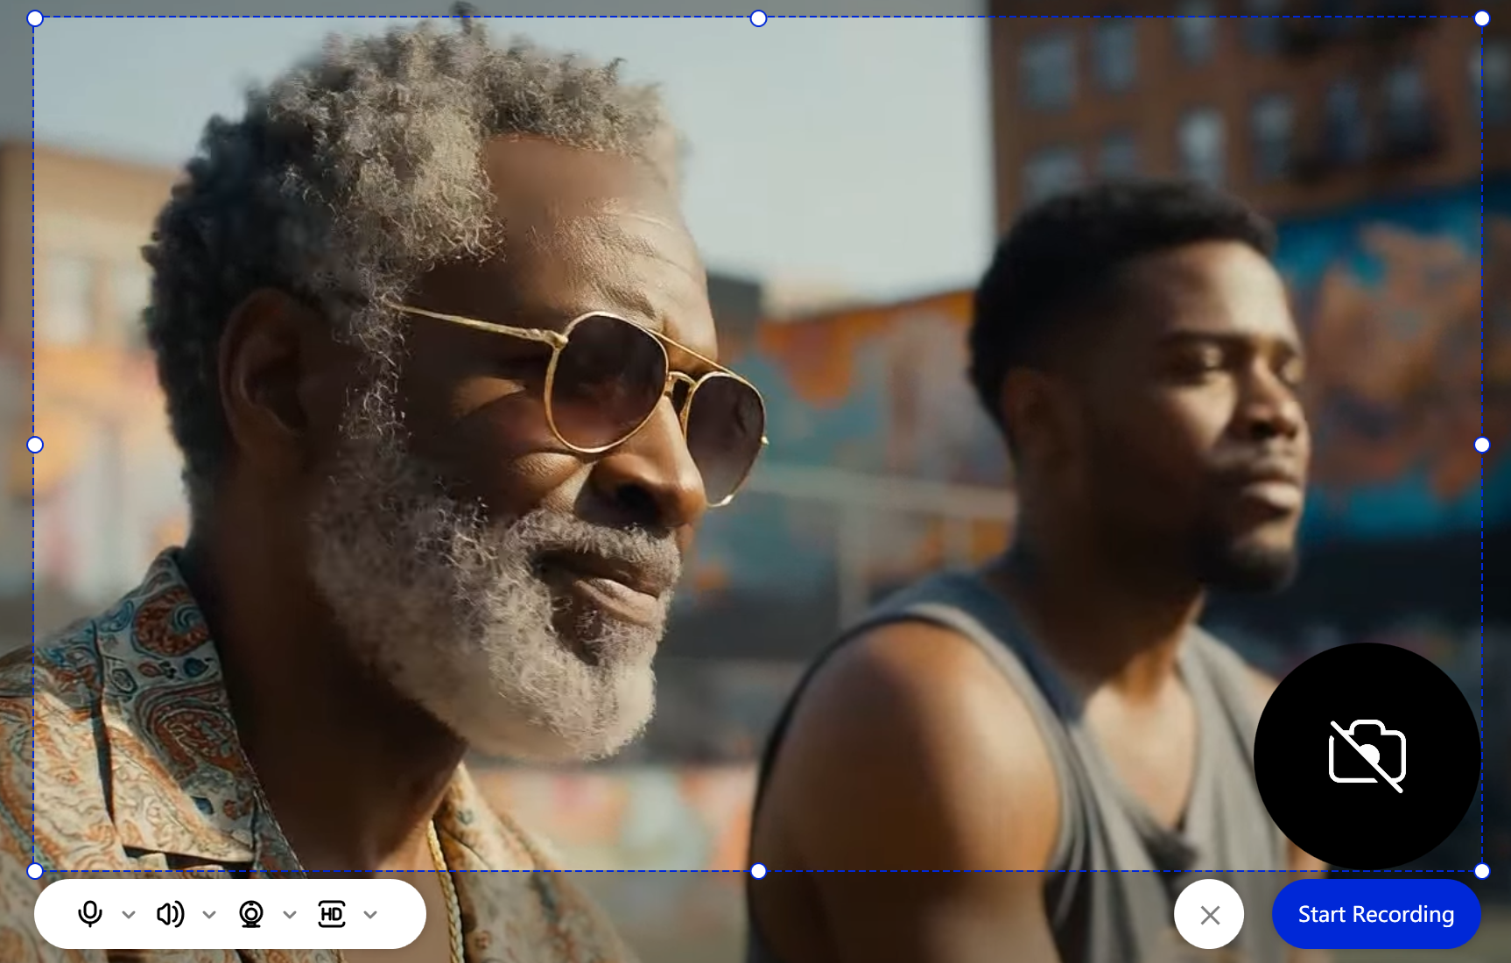
Task: Click the bottom-center selection edge handle
Action: pos(759,871)
